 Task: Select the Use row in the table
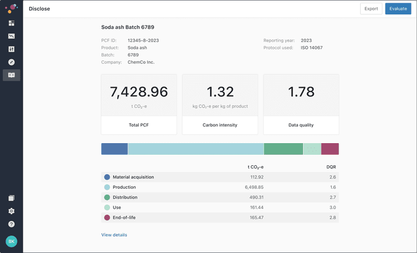pos(220,207)
